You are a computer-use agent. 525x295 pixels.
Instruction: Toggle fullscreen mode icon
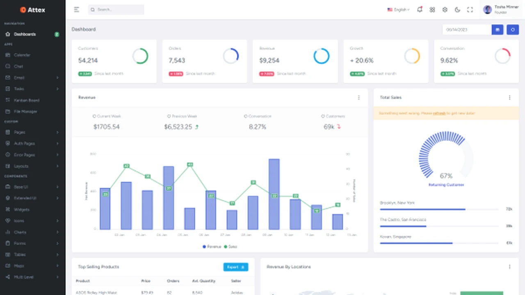[x=470, y=9]
